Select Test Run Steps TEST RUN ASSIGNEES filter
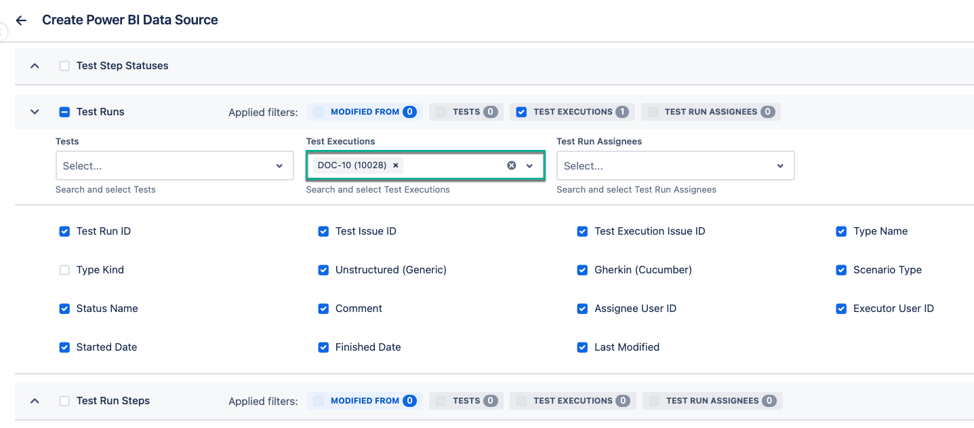The image size is (974, 428). [712, 401]
